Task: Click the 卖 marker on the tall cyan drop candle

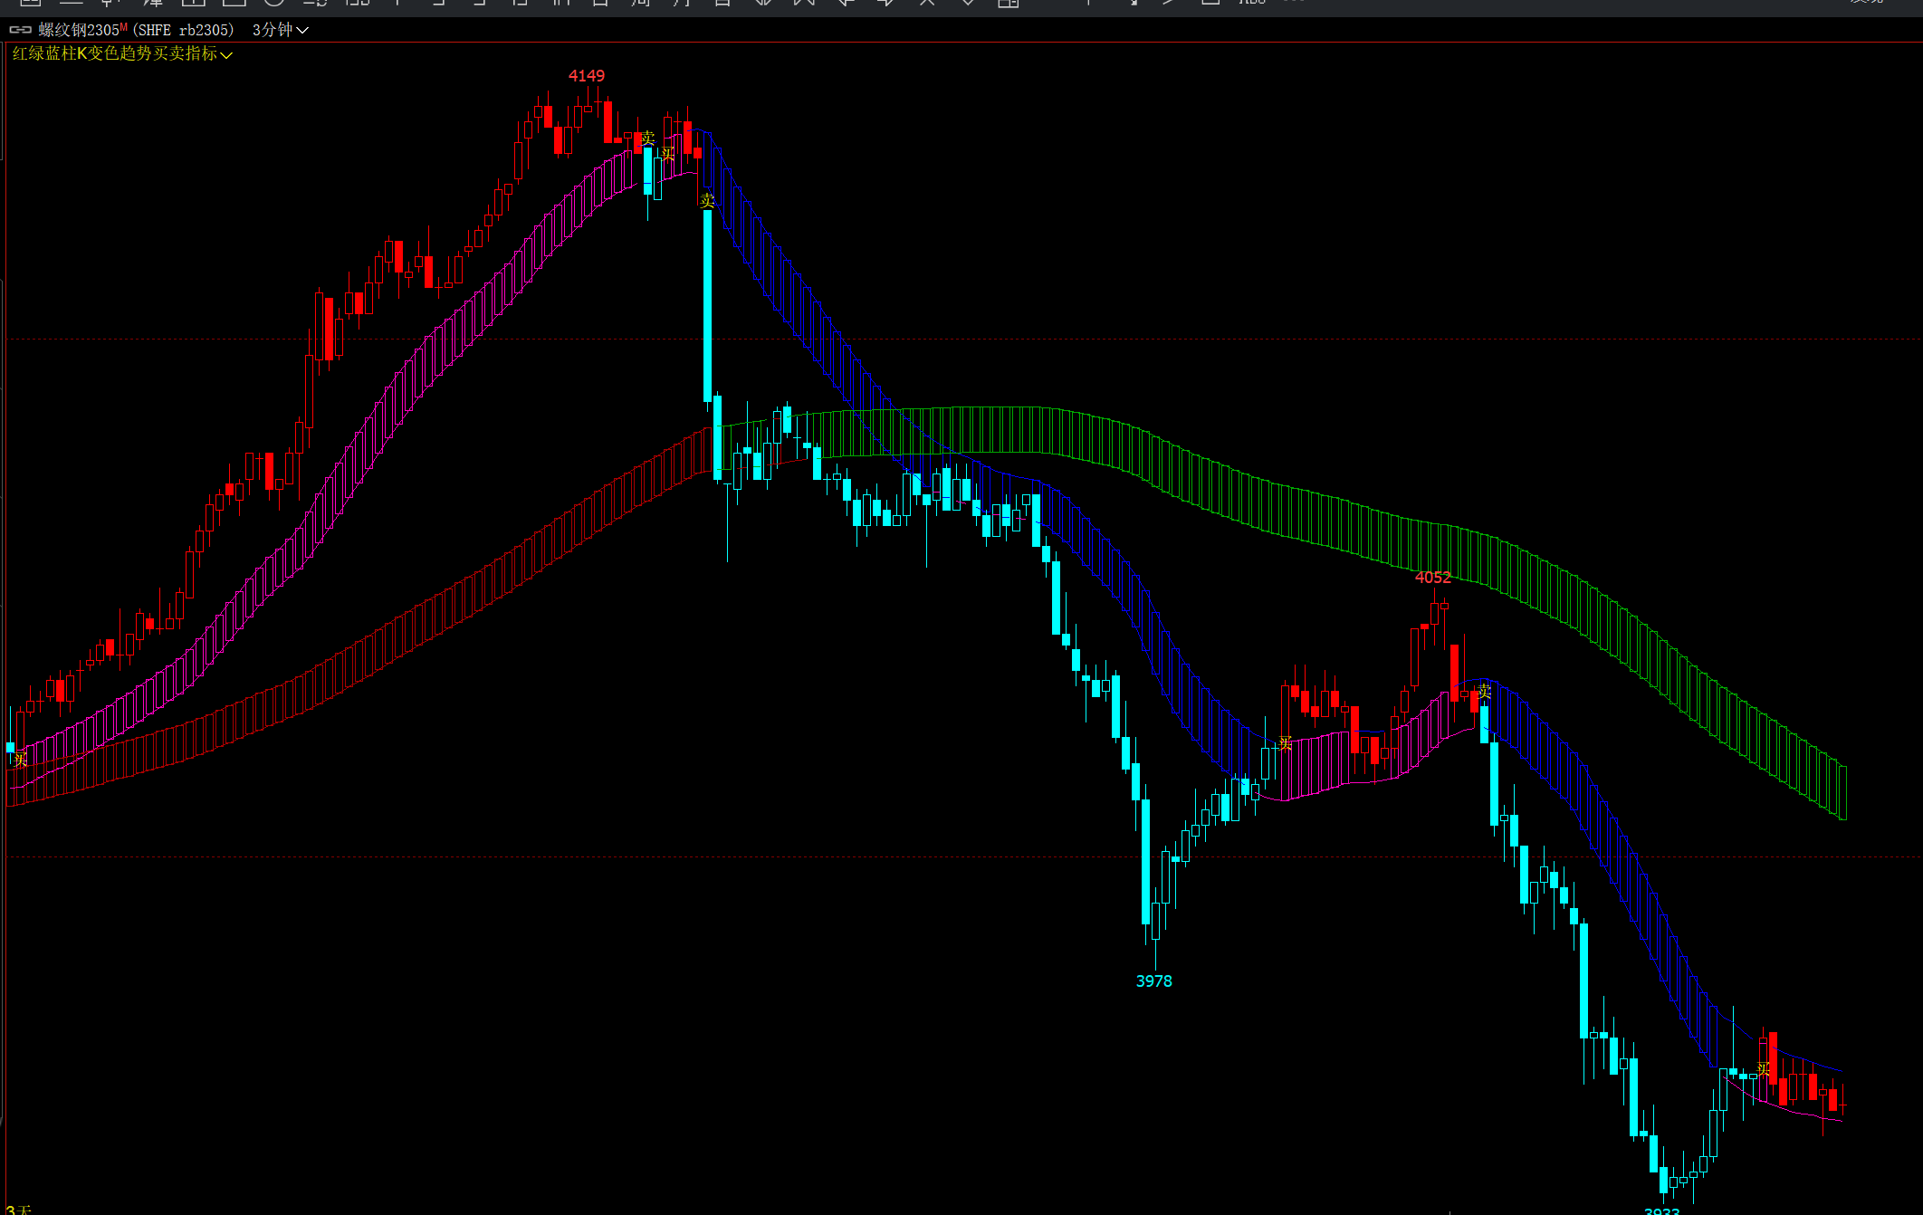Action: [x=707, y=200]
